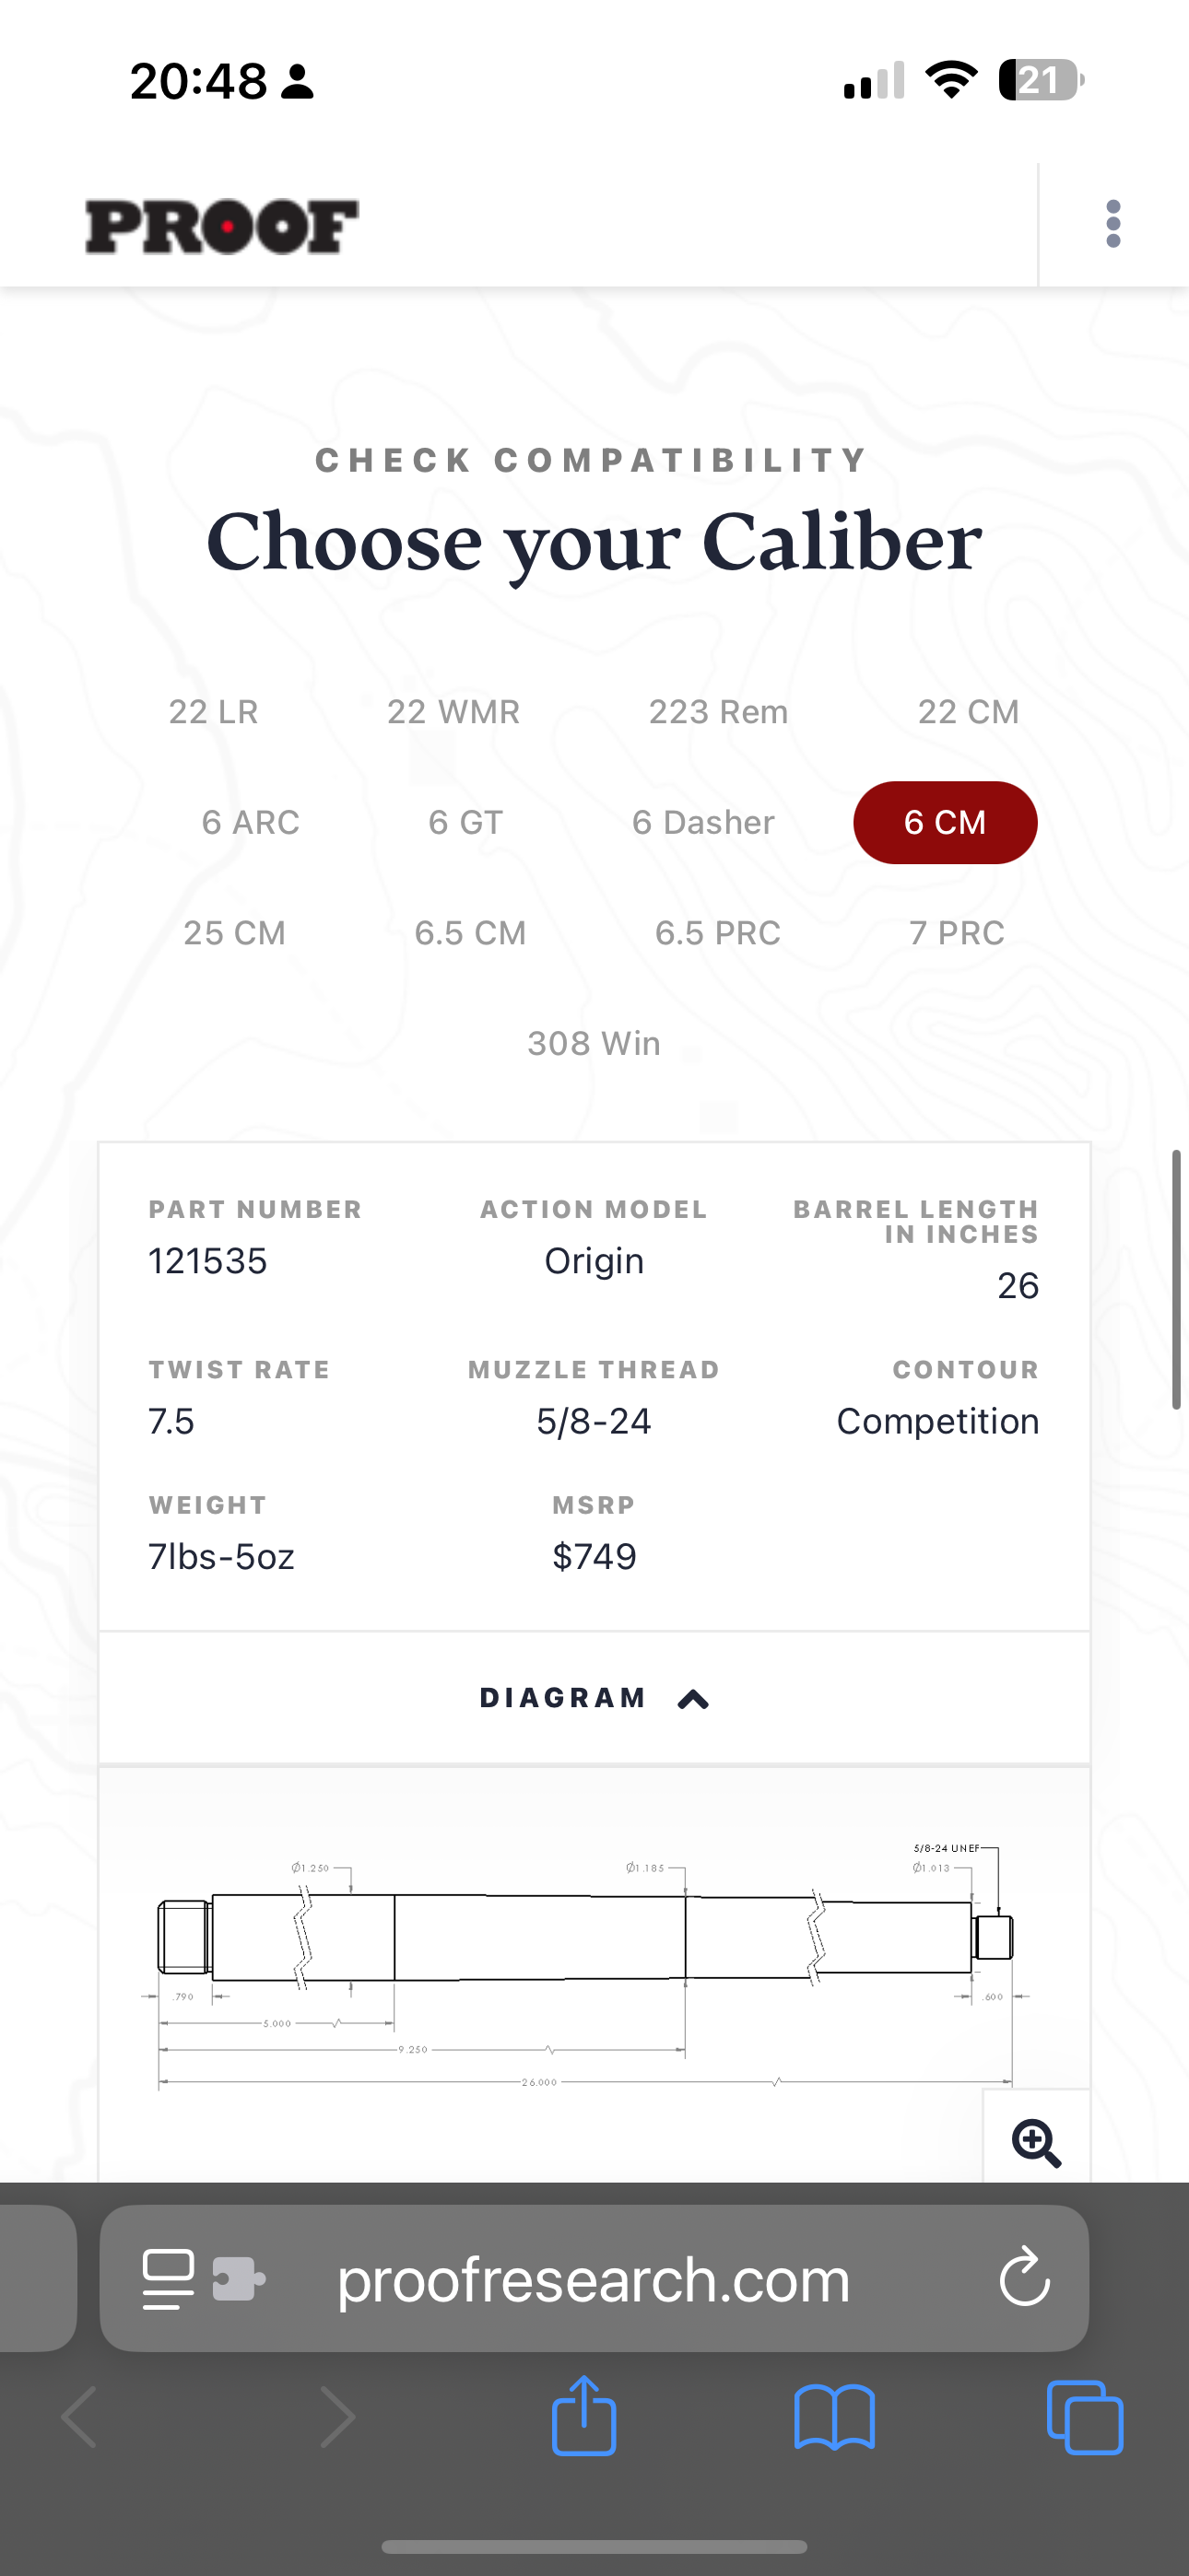Choose the 308 Win caliber
The height and width of the screenshot is (2576, 1189).
click(594, 1043)
